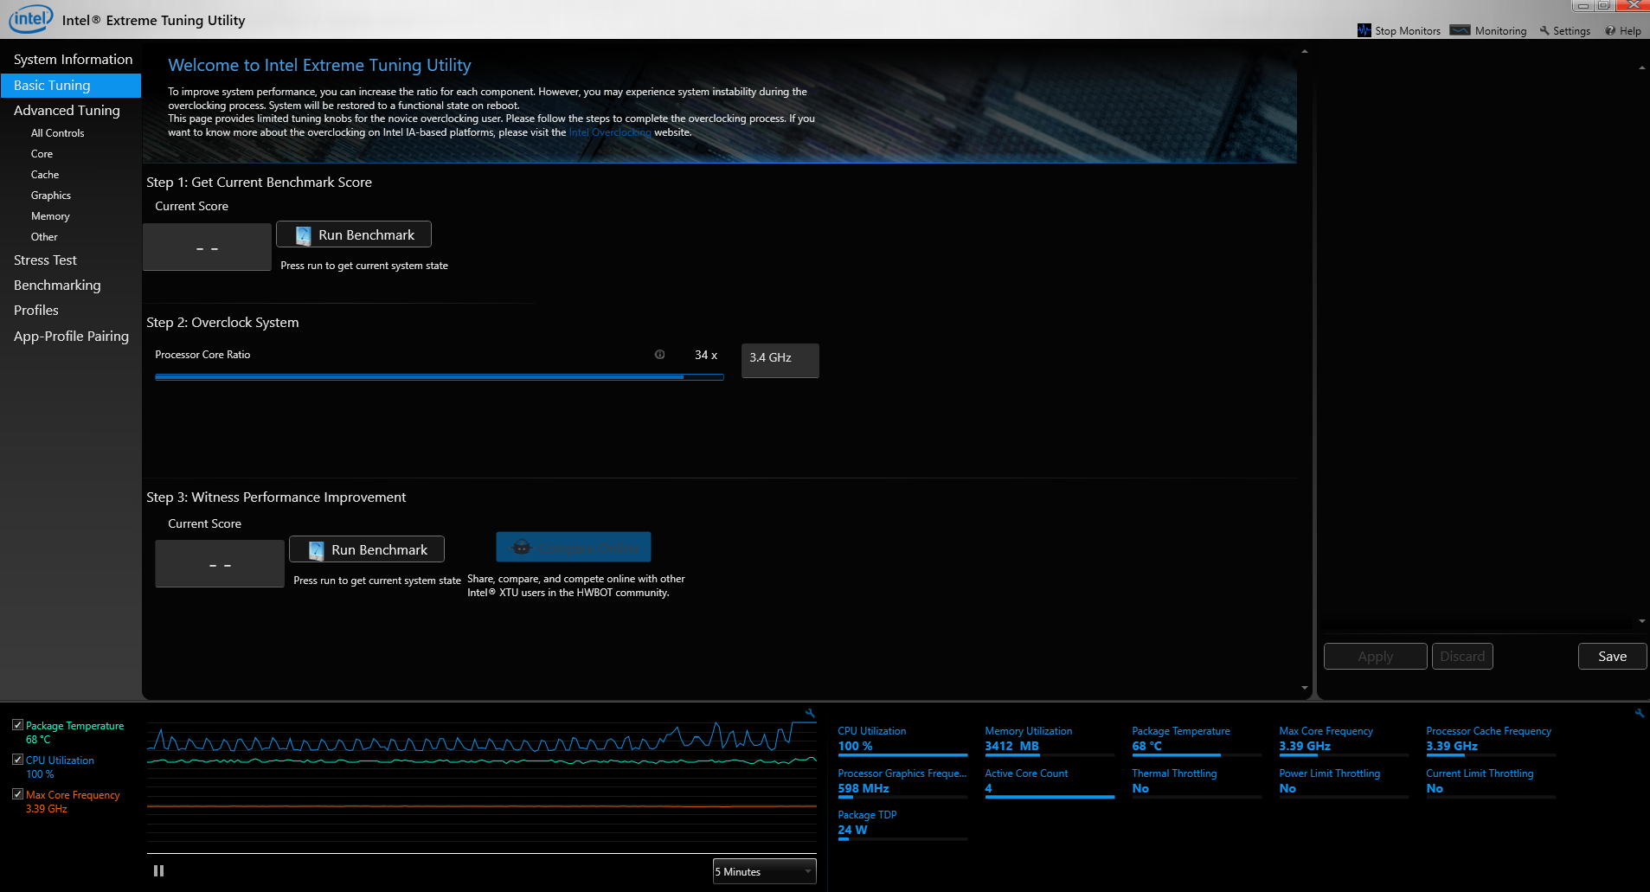Pause the monitoring graph

158,871
